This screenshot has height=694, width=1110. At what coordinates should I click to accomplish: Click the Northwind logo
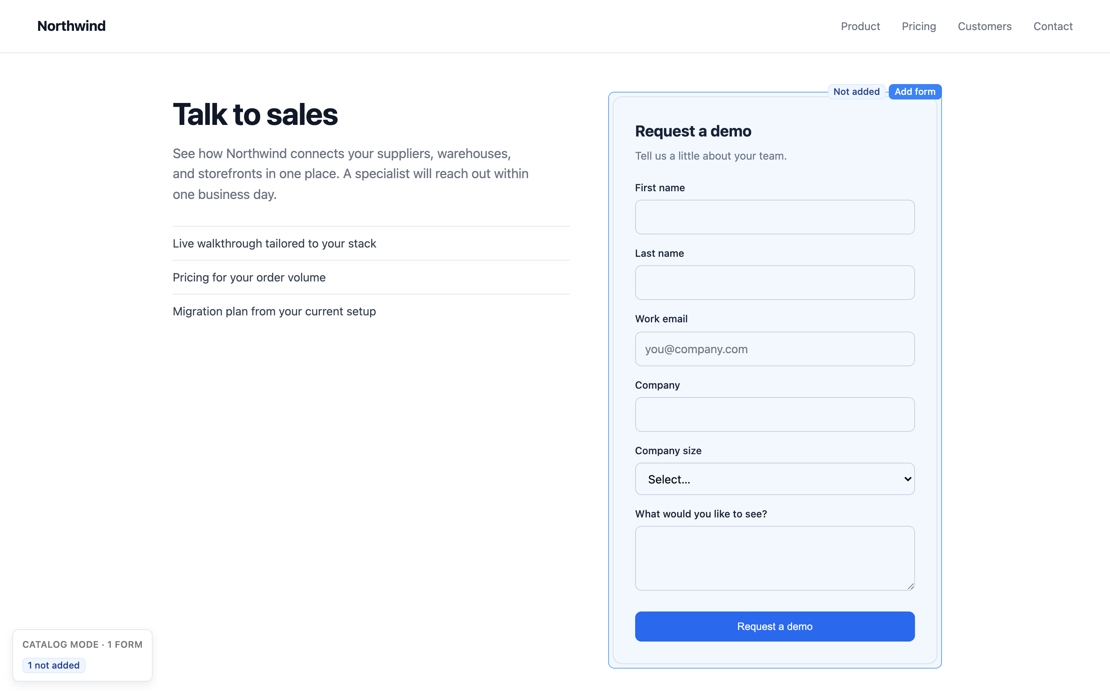click(x=71, y=26)
